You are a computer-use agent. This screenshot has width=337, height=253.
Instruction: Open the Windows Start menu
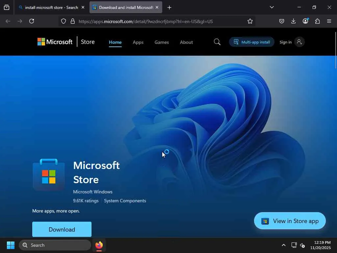[x=11, y=245]
